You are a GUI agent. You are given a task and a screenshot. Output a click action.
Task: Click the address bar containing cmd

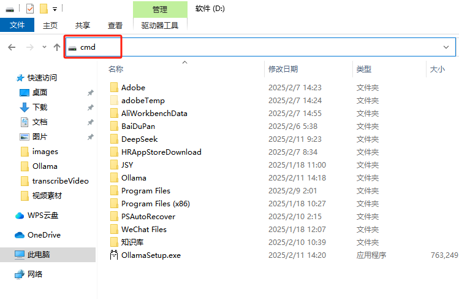coord(260,47)
